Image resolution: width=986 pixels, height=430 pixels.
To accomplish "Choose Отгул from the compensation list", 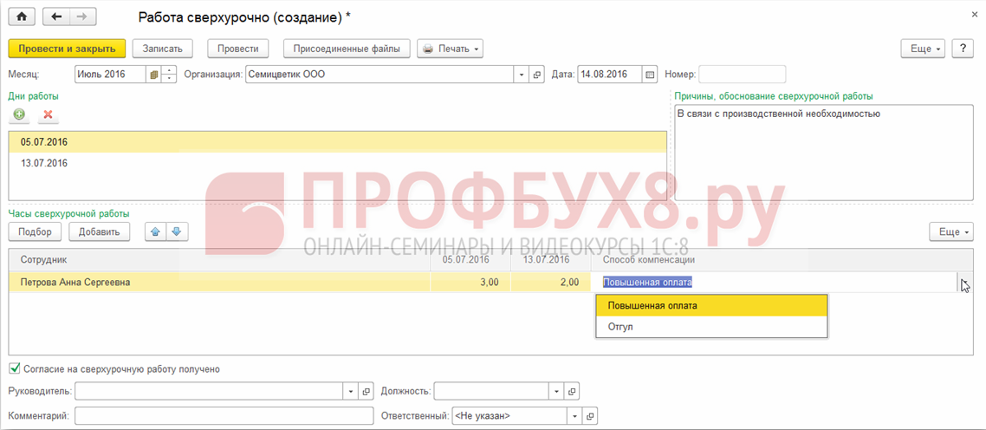I will click(620, 327).
